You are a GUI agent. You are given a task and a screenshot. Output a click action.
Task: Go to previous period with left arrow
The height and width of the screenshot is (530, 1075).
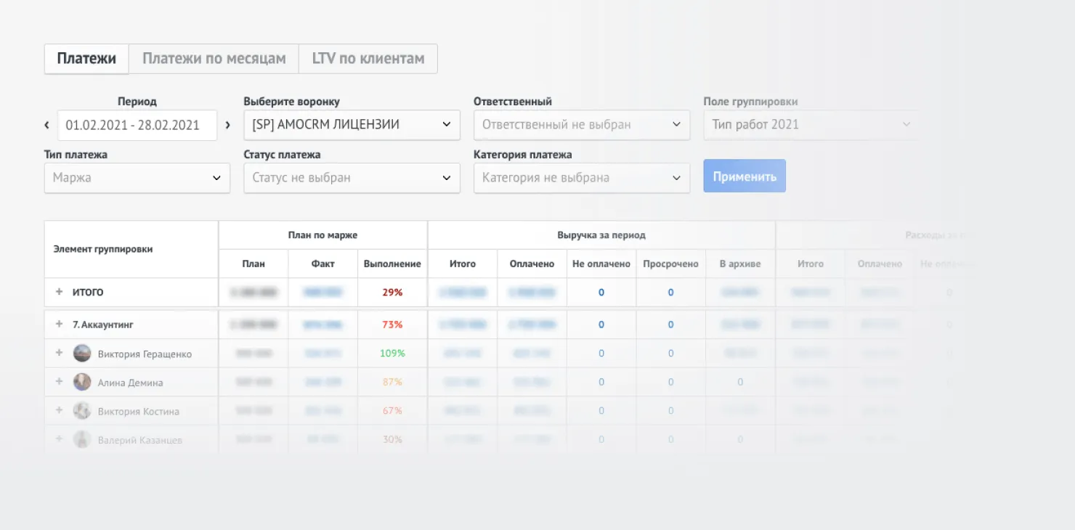[47, 125]
